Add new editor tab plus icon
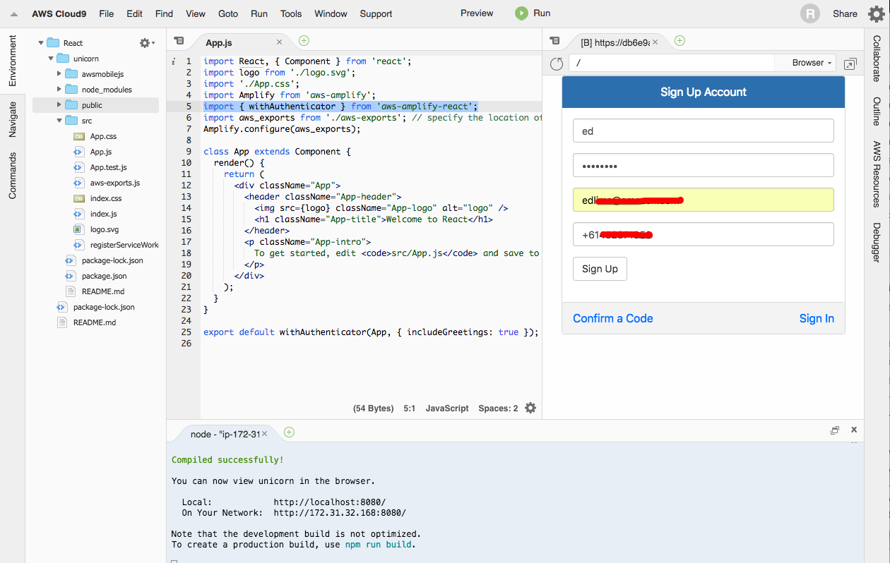890x563 pixels. [304, 41]
